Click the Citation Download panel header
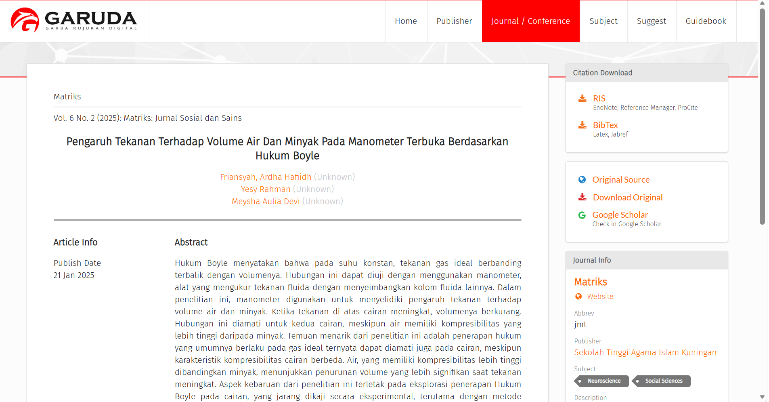The height and width of the screenshot is (402, 769). pos(647,73)
